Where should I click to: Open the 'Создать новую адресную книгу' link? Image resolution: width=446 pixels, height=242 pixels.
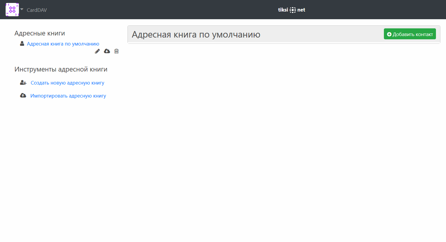pos(67,83)
